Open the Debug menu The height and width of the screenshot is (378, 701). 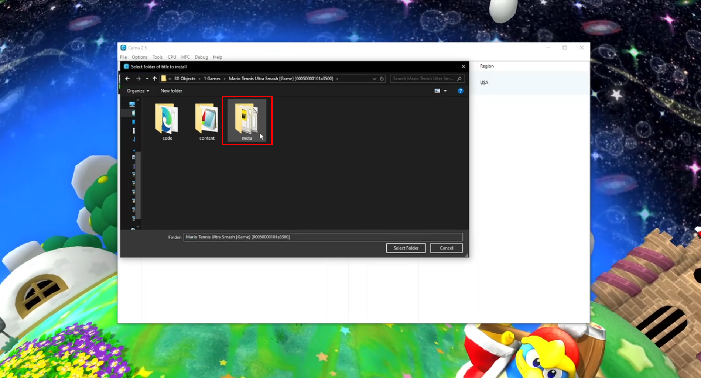201,57
